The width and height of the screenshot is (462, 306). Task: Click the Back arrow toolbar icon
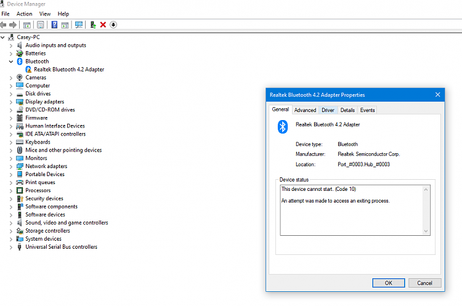(3, 25)
